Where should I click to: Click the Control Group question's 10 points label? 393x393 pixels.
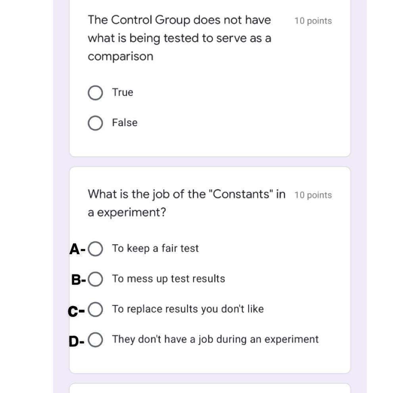click(x=313, y=21)
